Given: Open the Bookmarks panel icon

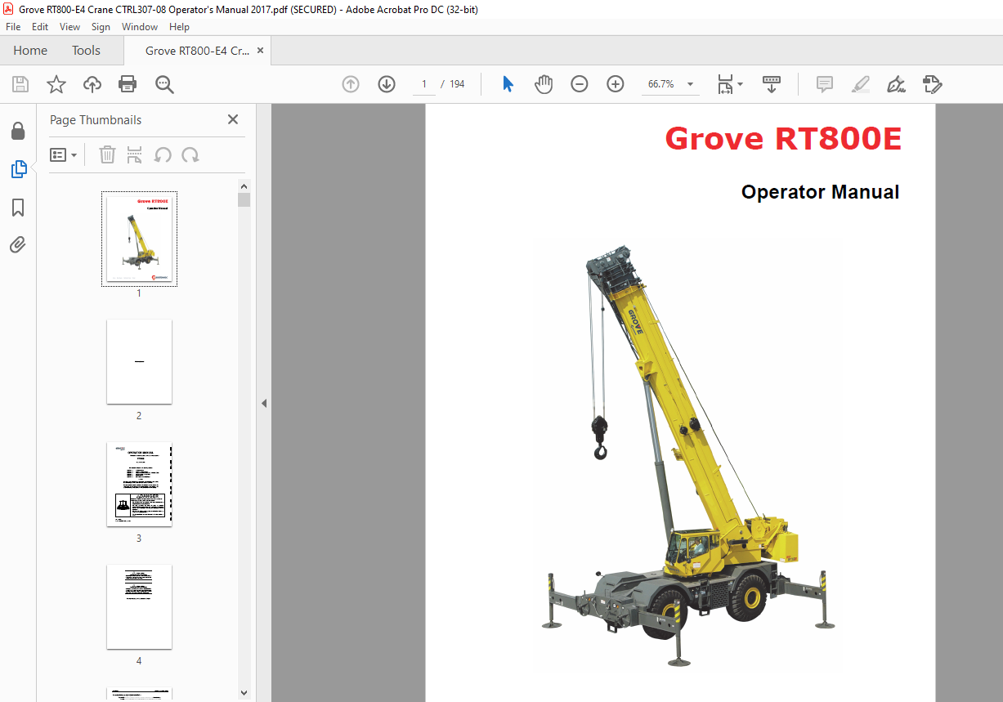Looking at the screenshot, I should coord(18,208).
